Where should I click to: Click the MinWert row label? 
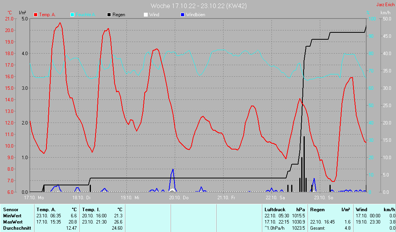click(x=12, y=216)
